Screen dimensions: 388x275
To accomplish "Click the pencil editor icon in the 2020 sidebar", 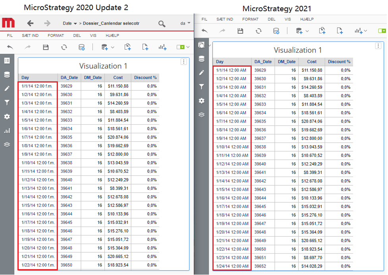I will (x=7, y=88).
